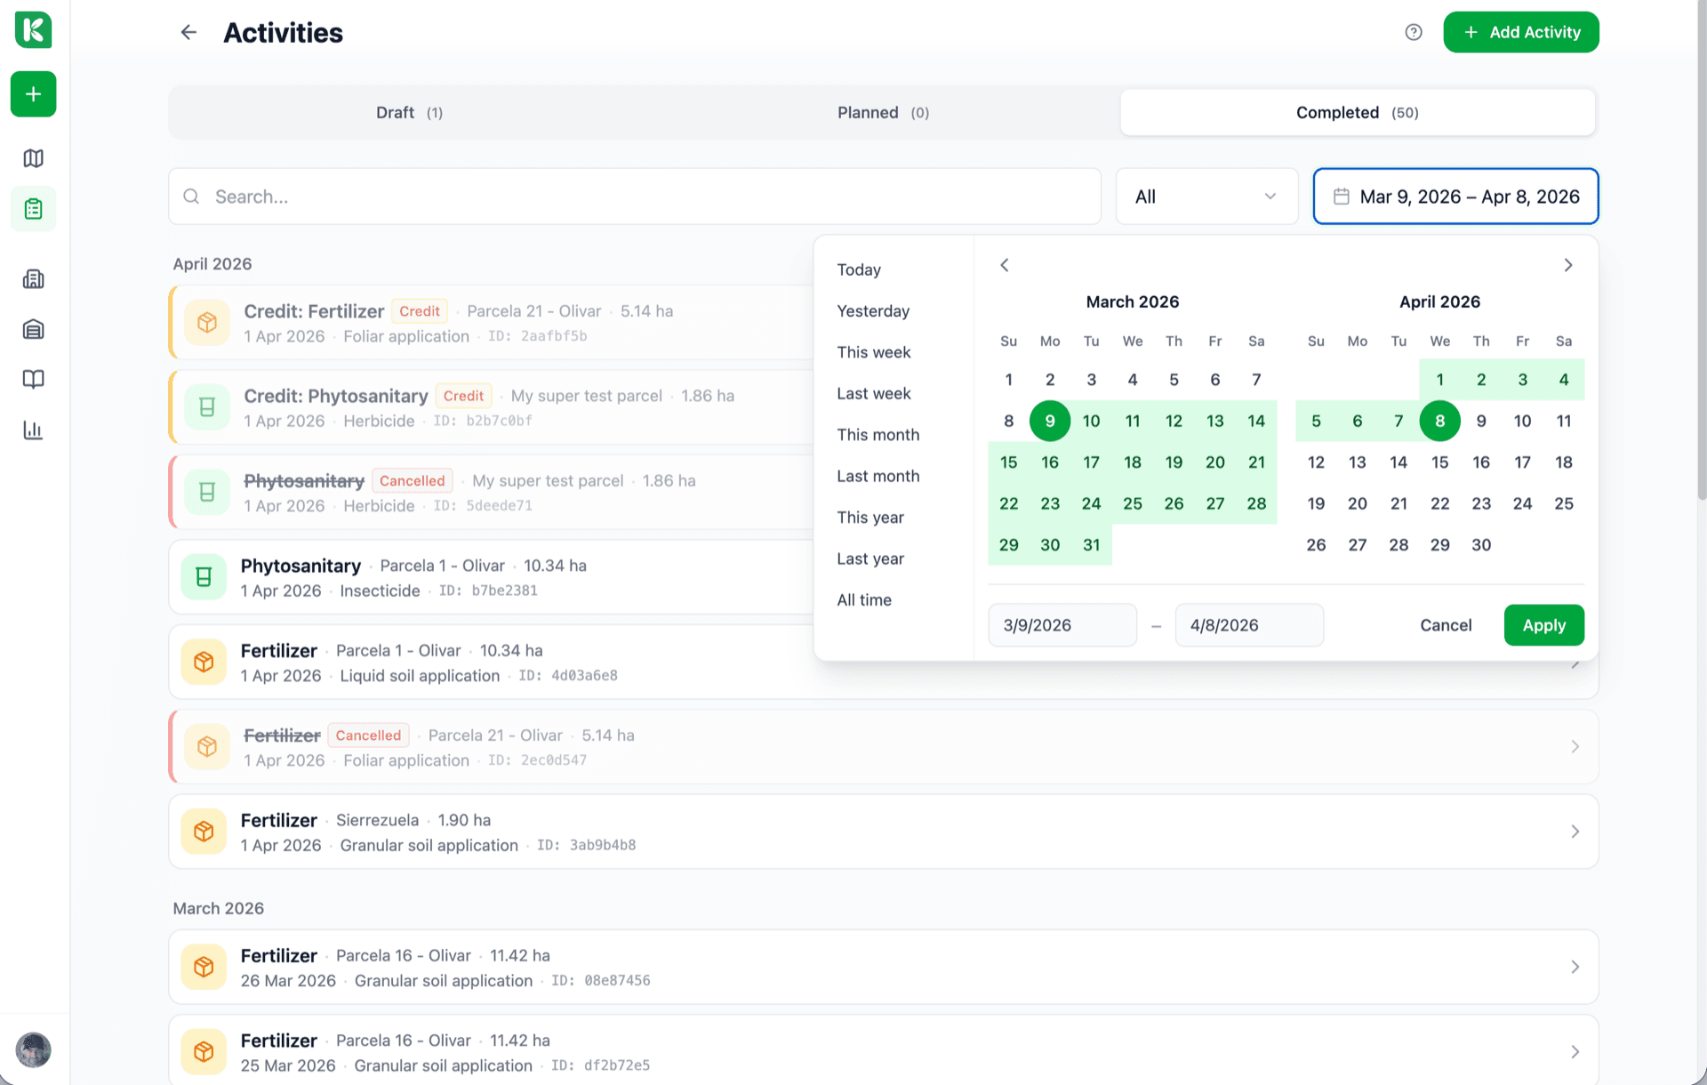Open the field book icon in sidebar

pyautogui.click(x=33, y=379)
